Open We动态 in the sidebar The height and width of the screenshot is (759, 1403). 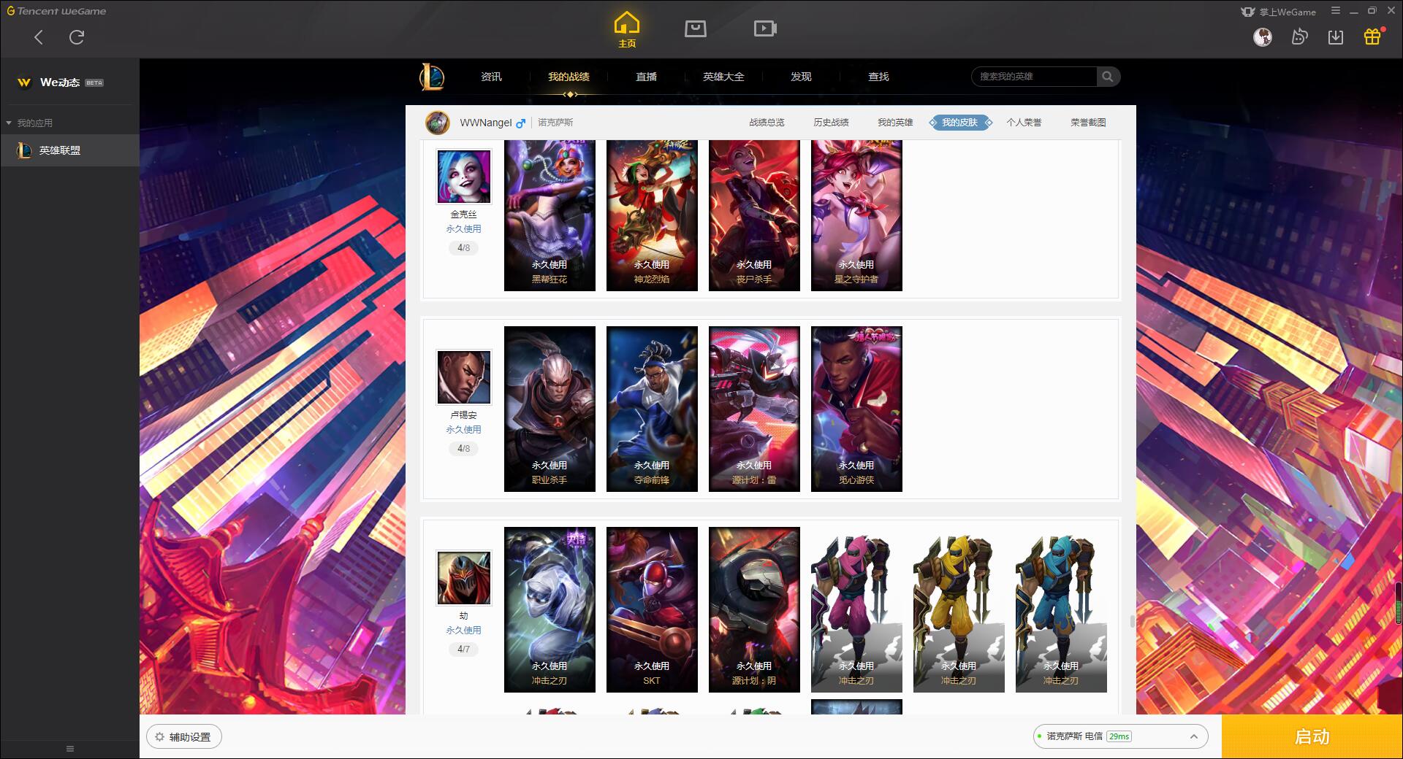tap(60, 82)
